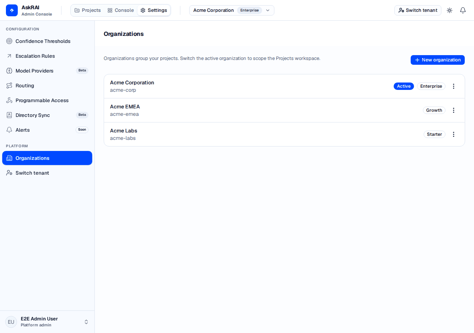Click the sidebar Switch tenant user icon
Viewport: 474px width, 333px height.
point(9,173)
